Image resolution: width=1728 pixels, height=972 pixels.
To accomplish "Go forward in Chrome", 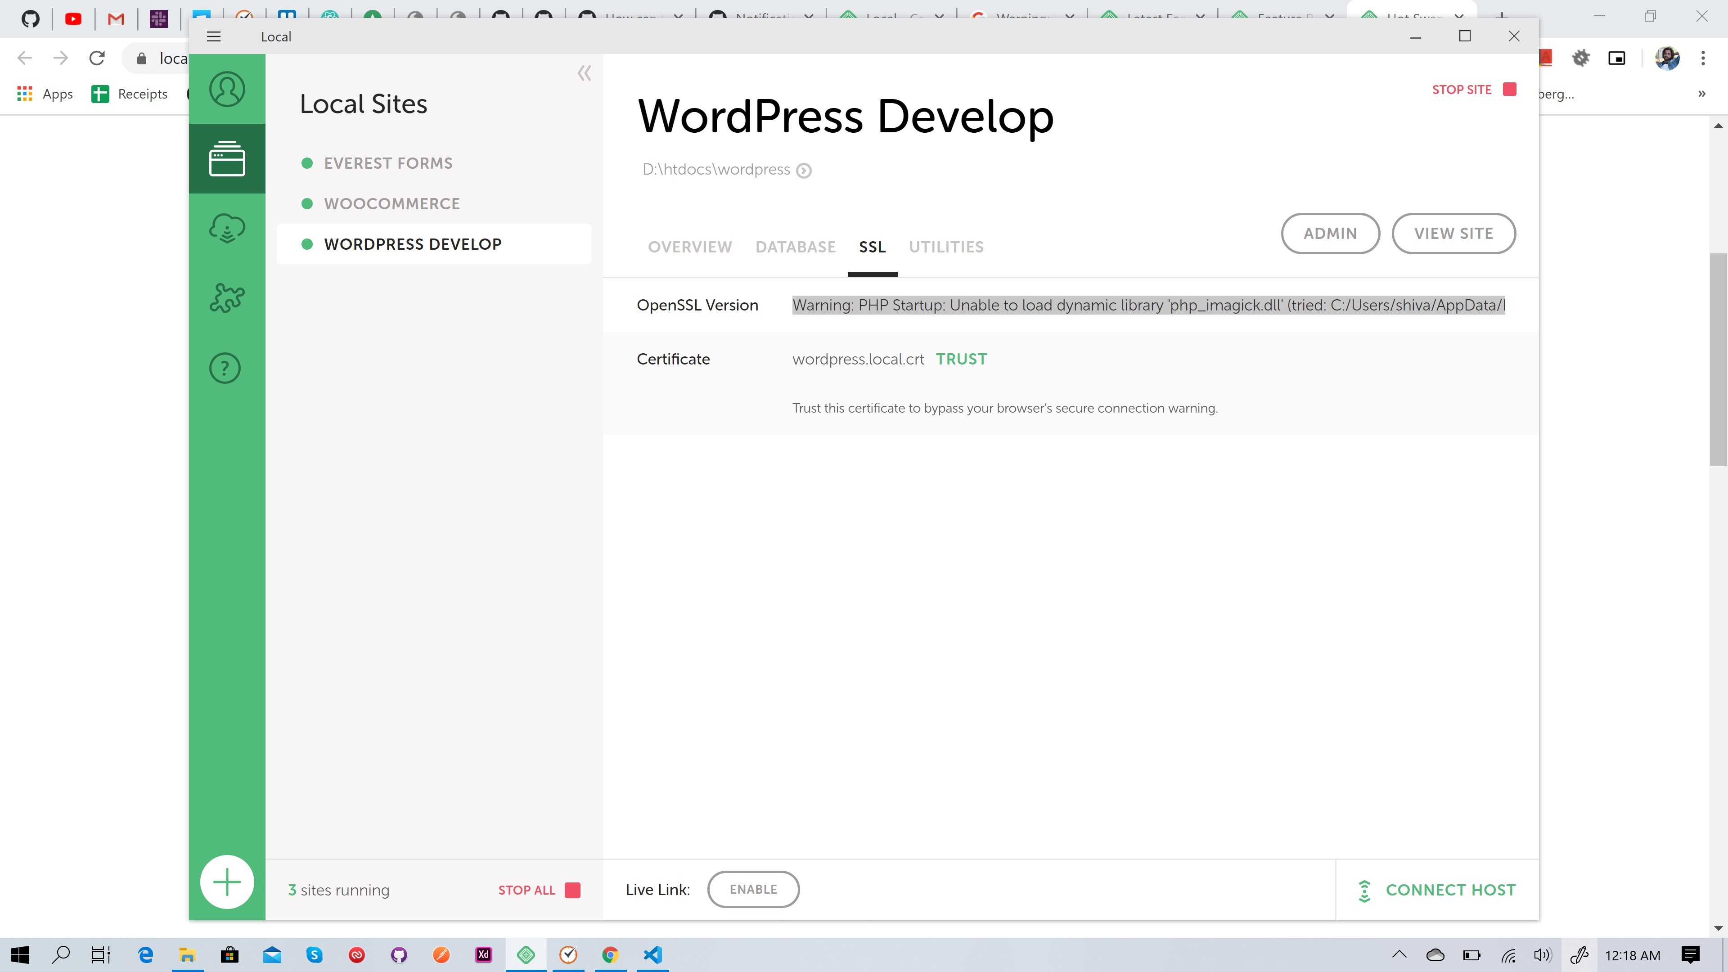I will (x=60, y=58).
